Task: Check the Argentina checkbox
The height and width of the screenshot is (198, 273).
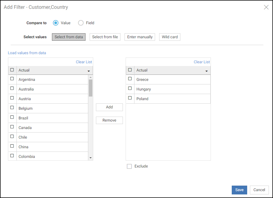Action: click(x=12, y=79)
